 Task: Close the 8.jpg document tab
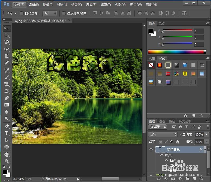pos(69,20)
